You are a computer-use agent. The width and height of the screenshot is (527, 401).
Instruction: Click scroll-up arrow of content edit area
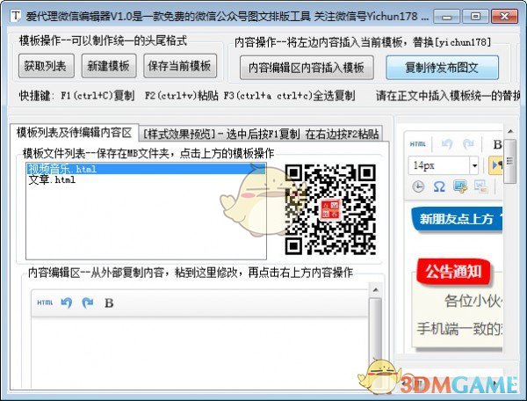point(375,290)
